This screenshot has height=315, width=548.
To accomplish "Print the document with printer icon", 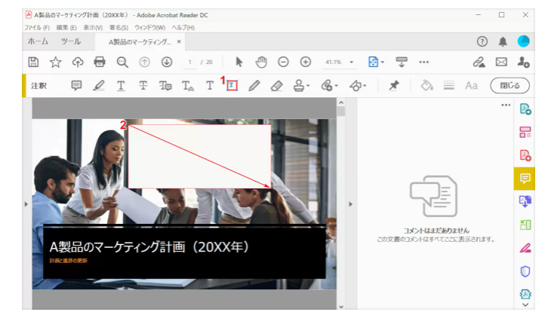I will click(99, 62).
